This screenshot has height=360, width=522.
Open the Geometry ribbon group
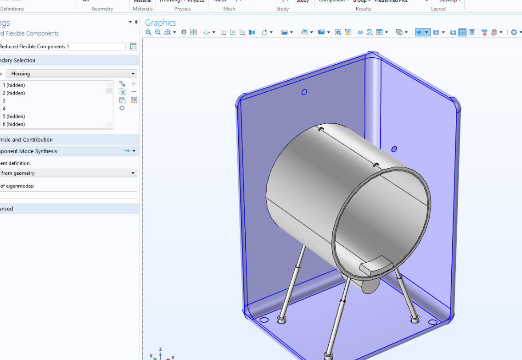[x=102, y=9]
